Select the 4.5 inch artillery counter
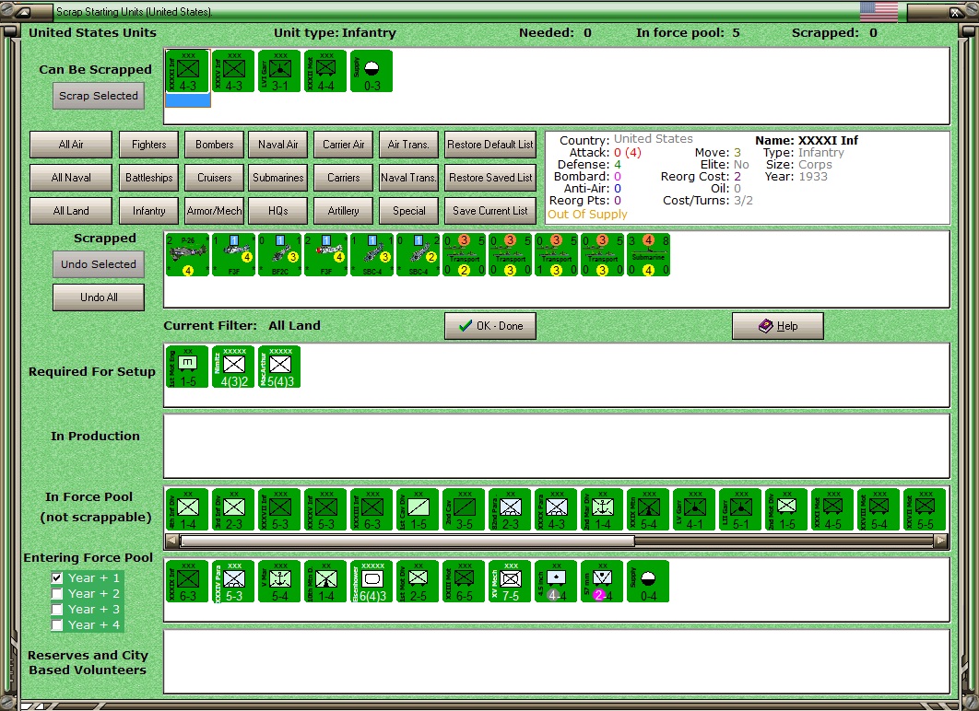This screenshot has height=711, width=979. coord(556,581)
